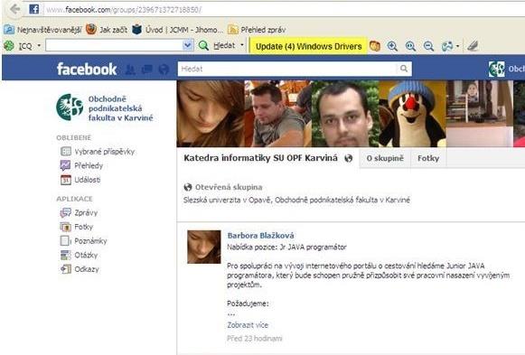The width and height of the screenshot is (525, 355).
Task: Click the second zoom magnifier toolbar icon
Action: (410, 46)
